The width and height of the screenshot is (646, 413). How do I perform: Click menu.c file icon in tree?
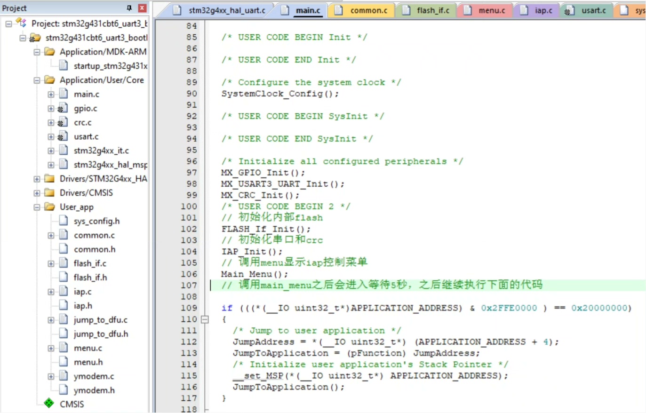tap(64, 348)
